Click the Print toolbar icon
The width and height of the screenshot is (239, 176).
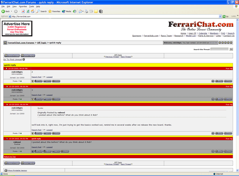(86, 11)
